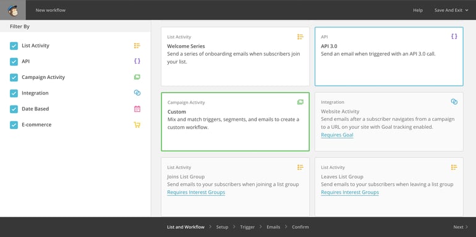Click the E-commerce cart icon in sidebar

[137, 125]
